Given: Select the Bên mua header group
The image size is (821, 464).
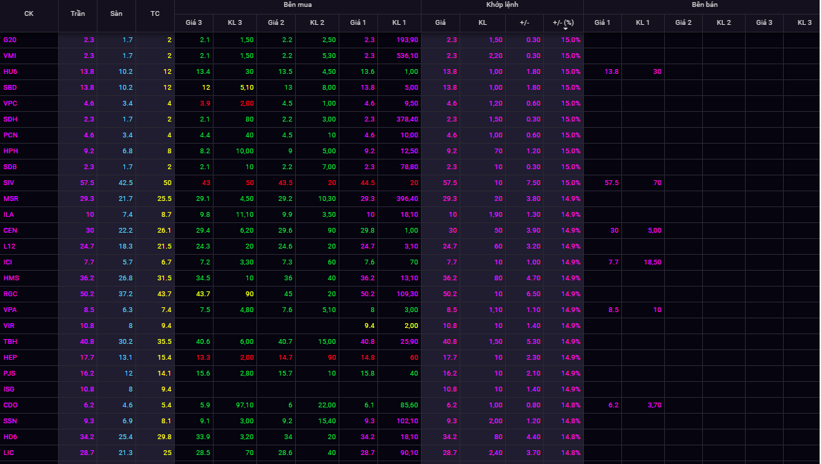Looking at the screenshot, I should [297, 5].
